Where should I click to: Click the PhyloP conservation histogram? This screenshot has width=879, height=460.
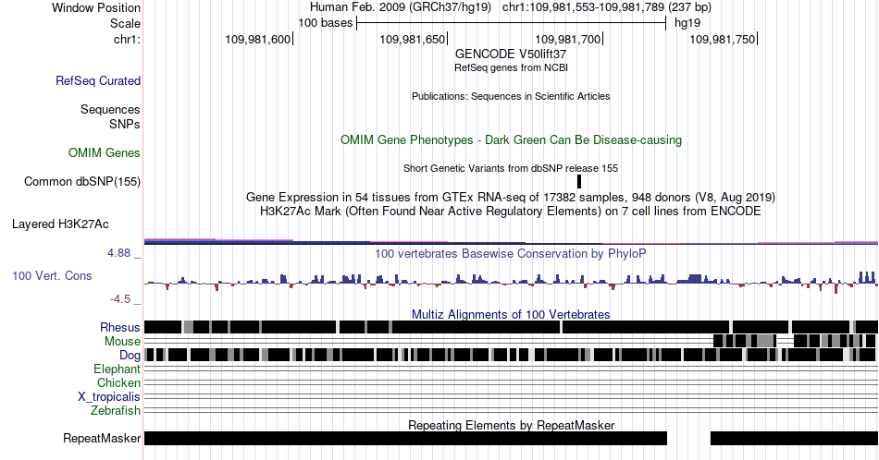[x=511, y=282]
